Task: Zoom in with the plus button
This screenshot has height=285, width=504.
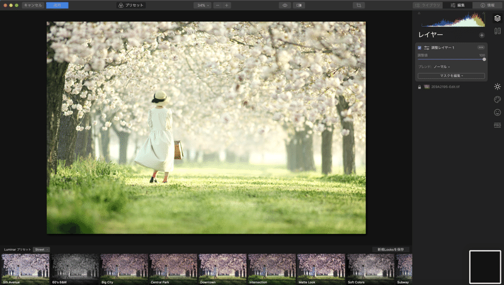Action: (227, 5)
